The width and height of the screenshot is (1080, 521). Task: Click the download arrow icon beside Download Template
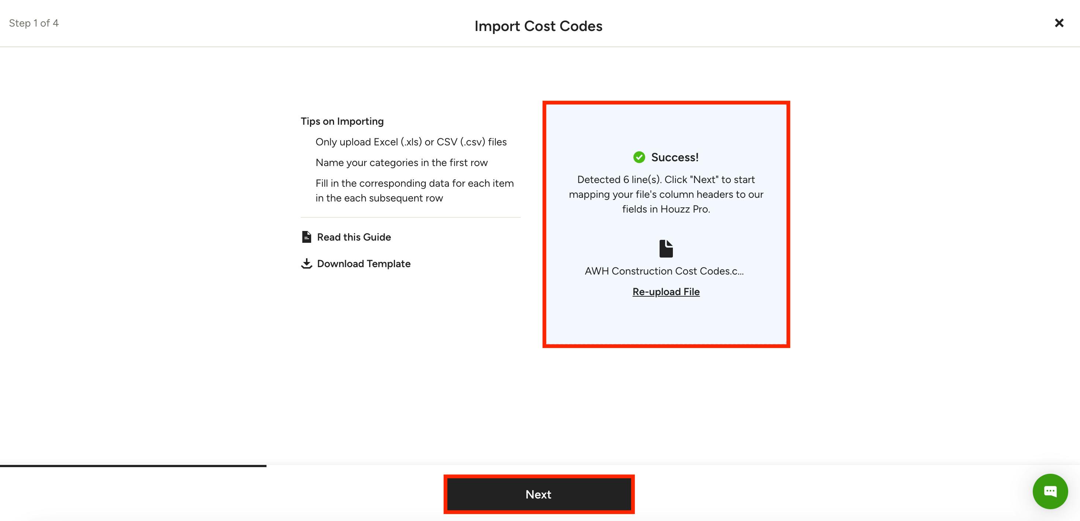(x=306, y=264)
